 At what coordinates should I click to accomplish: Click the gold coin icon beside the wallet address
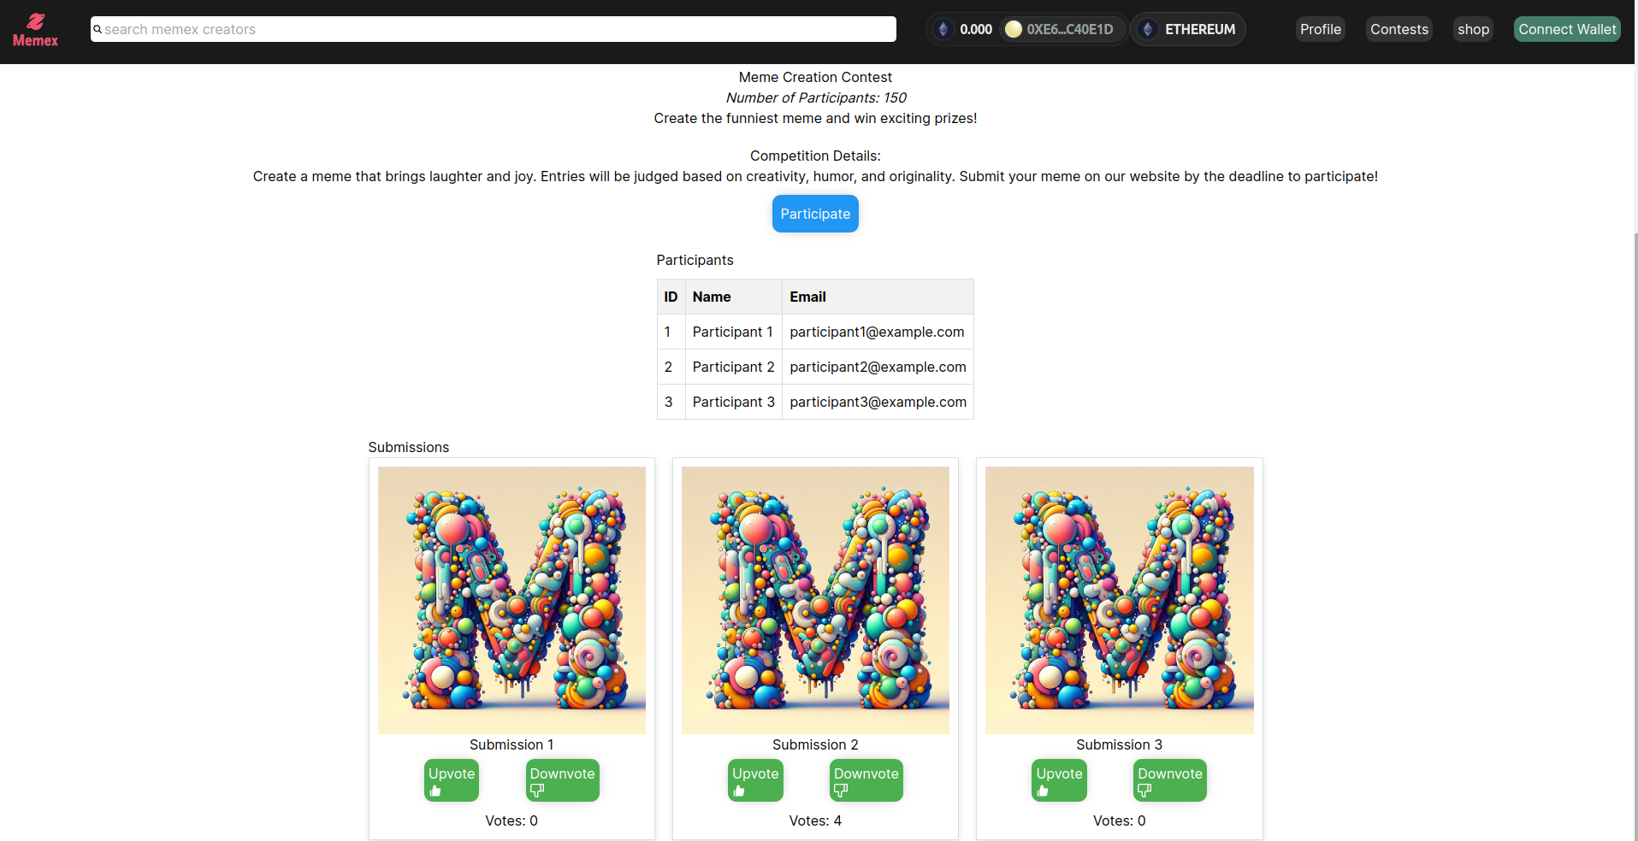tap(1014, 28)
